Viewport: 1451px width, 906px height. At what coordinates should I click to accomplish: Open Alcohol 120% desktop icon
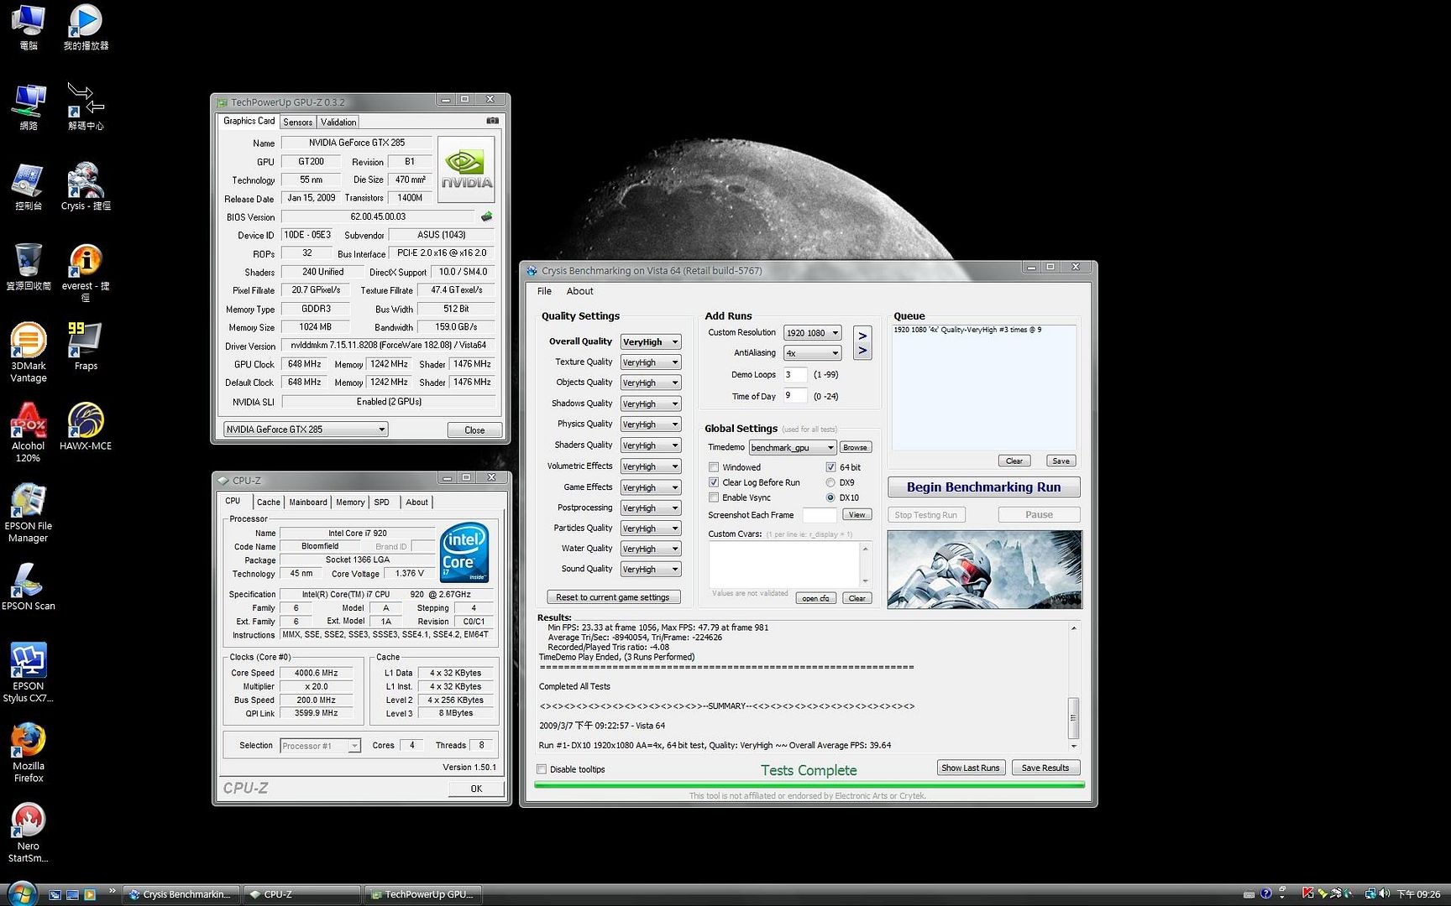tap(29, 432)
